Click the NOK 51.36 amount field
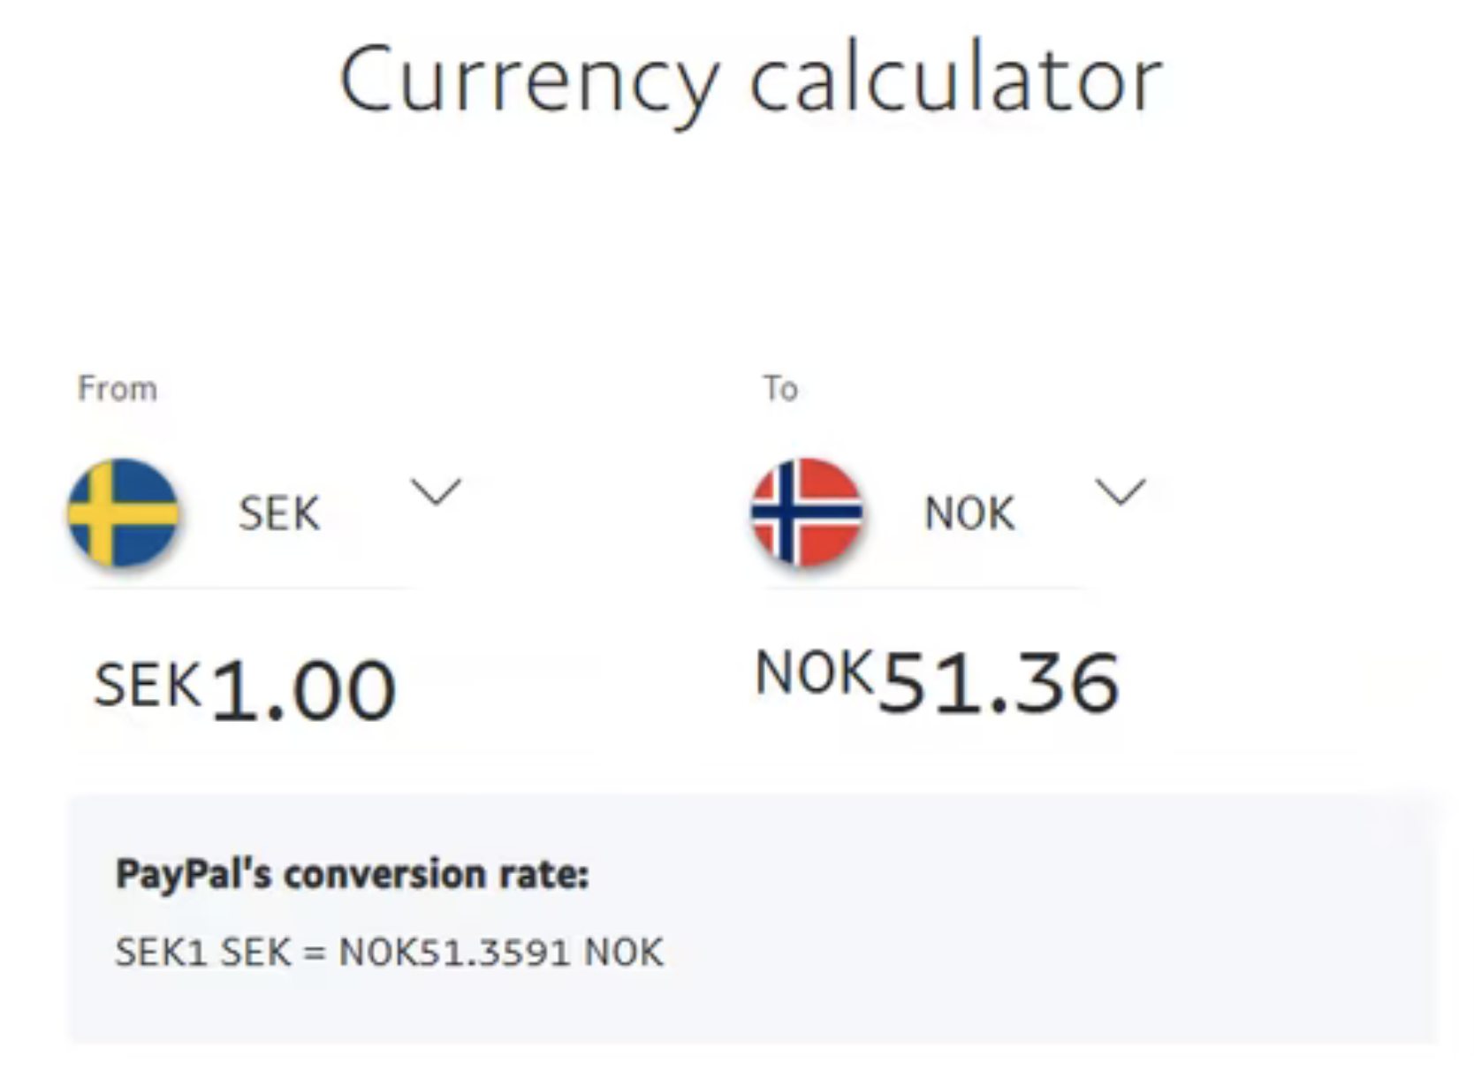Screen dimensions: 1474x1071 coord(938,681)
